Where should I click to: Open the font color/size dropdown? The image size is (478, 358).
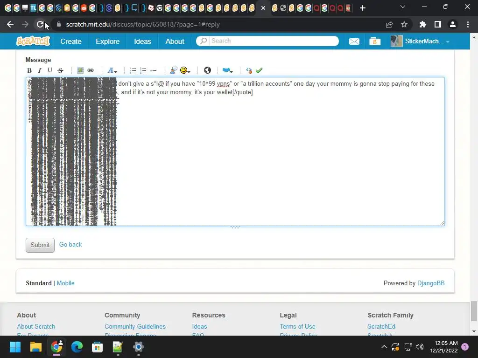tap(112, 70)
